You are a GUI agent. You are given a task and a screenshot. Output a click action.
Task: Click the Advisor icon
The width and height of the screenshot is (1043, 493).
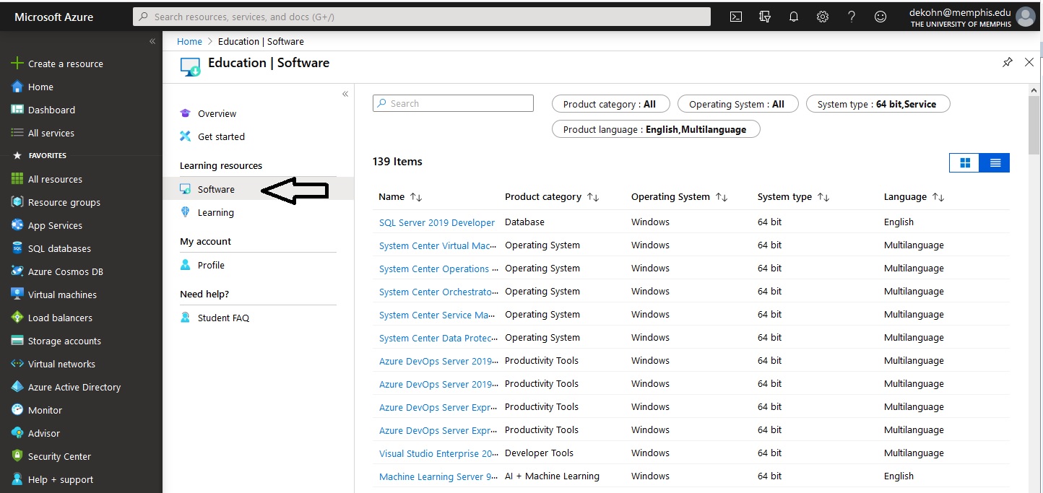coord(17,433)
